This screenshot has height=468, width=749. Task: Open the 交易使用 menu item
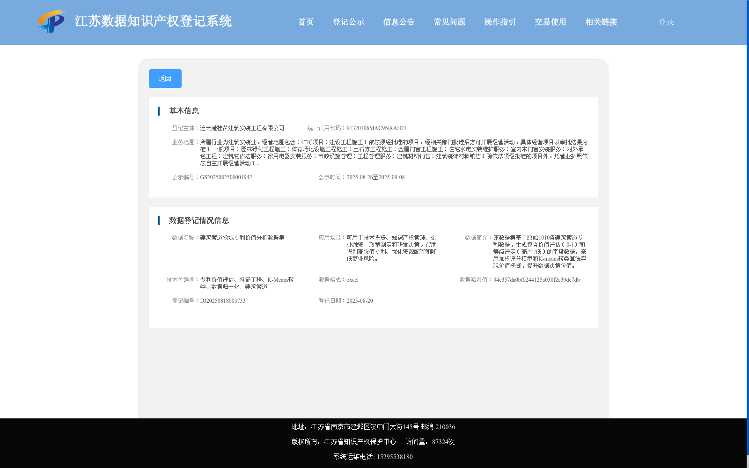click(551, 22)
